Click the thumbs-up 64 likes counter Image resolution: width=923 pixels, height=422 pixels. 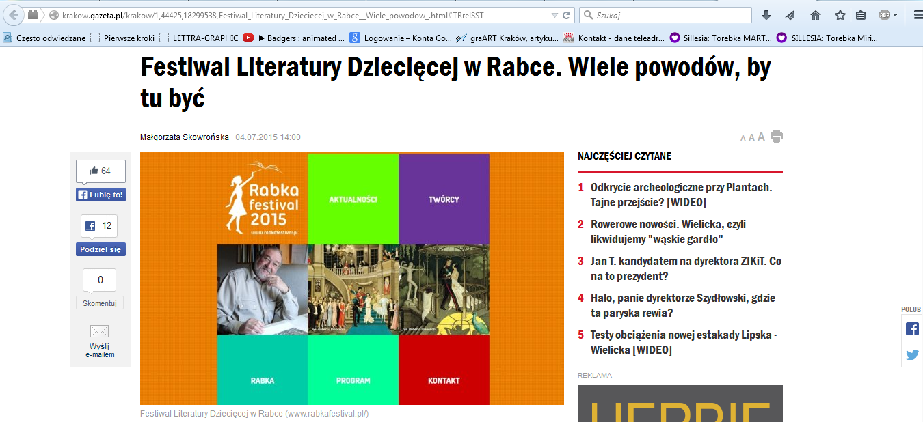click(x=101, y=171)
